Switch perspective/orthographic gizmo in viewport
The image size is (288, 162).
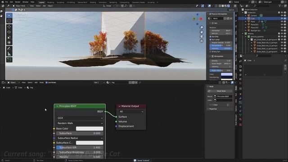pos(202,41)
